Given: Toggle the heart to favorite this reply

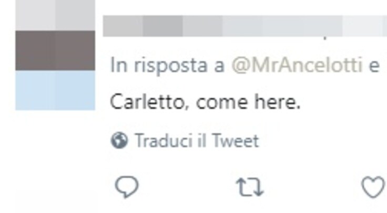Looking at the screenshot, I should point(373,187).
